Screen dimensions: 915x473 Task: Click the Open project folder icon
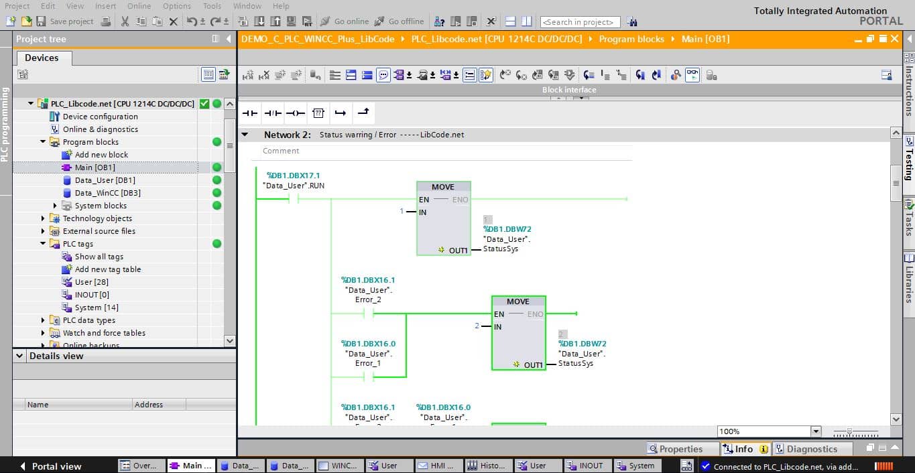pyautogui.click(x=25, y=21)
